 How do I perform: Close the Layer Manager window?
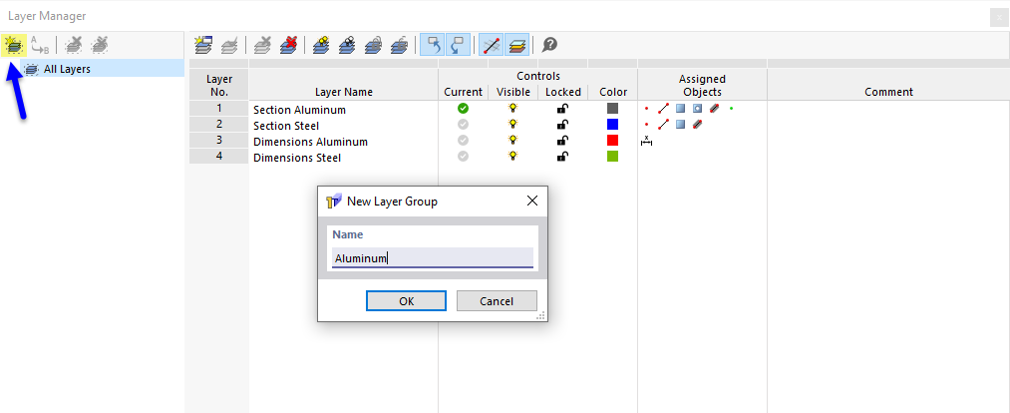(x=999, y=17)
